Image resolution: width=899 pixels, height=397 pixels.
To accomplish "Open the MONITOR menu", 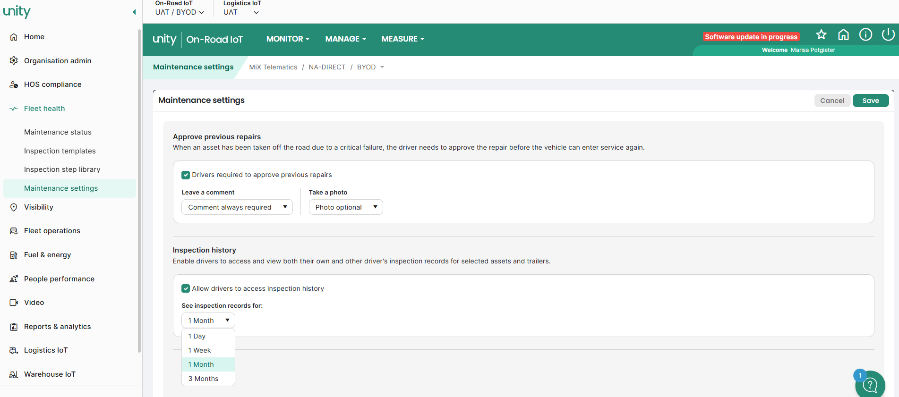I will coord(288,39).
